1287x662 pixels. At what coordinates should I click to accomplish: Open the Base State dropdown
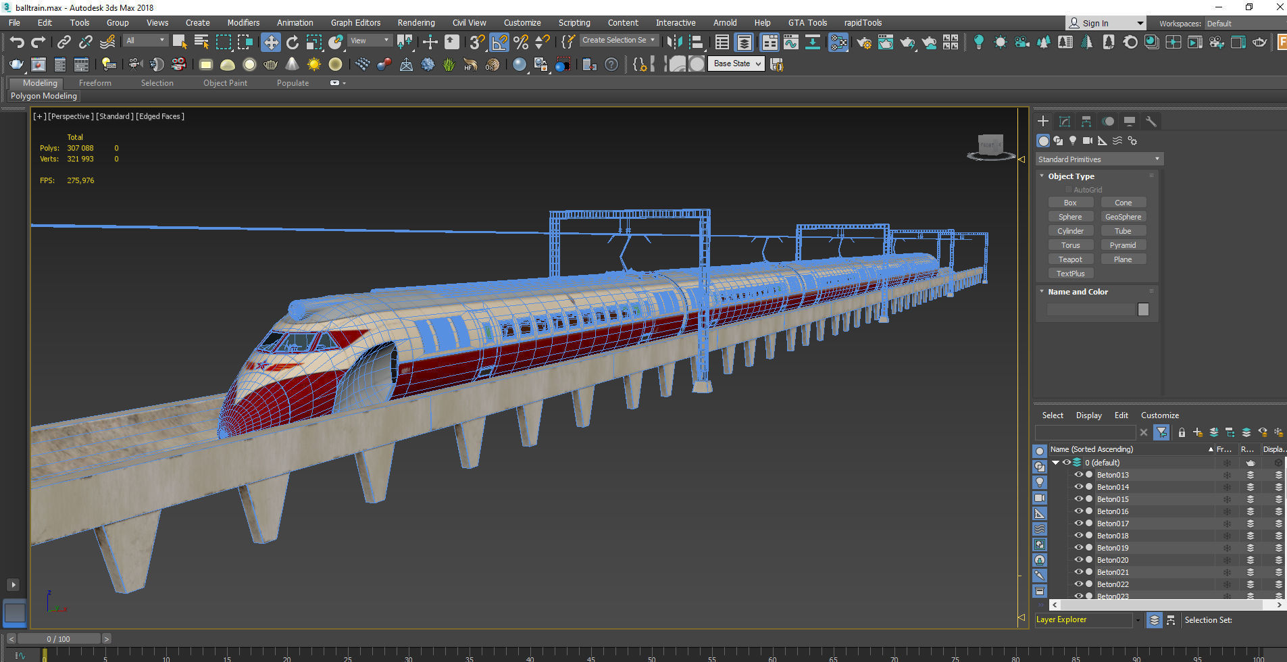click(737, 63)
